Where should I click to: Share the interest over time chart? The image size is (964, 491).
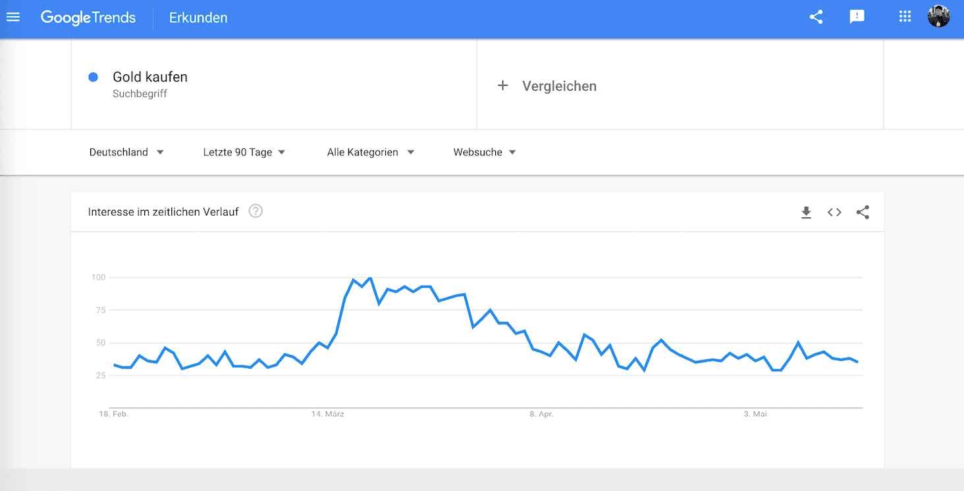click(863, 212)
